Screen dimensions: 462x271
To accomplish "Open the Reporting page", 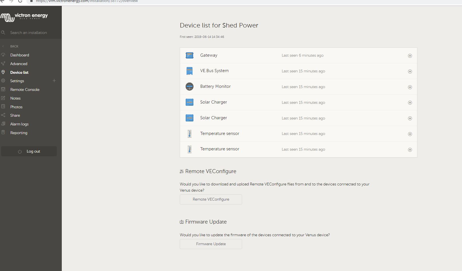I will coord(19,133).
